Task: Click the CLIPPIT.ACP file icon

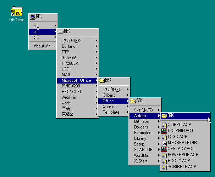Action: coord(164,125)
